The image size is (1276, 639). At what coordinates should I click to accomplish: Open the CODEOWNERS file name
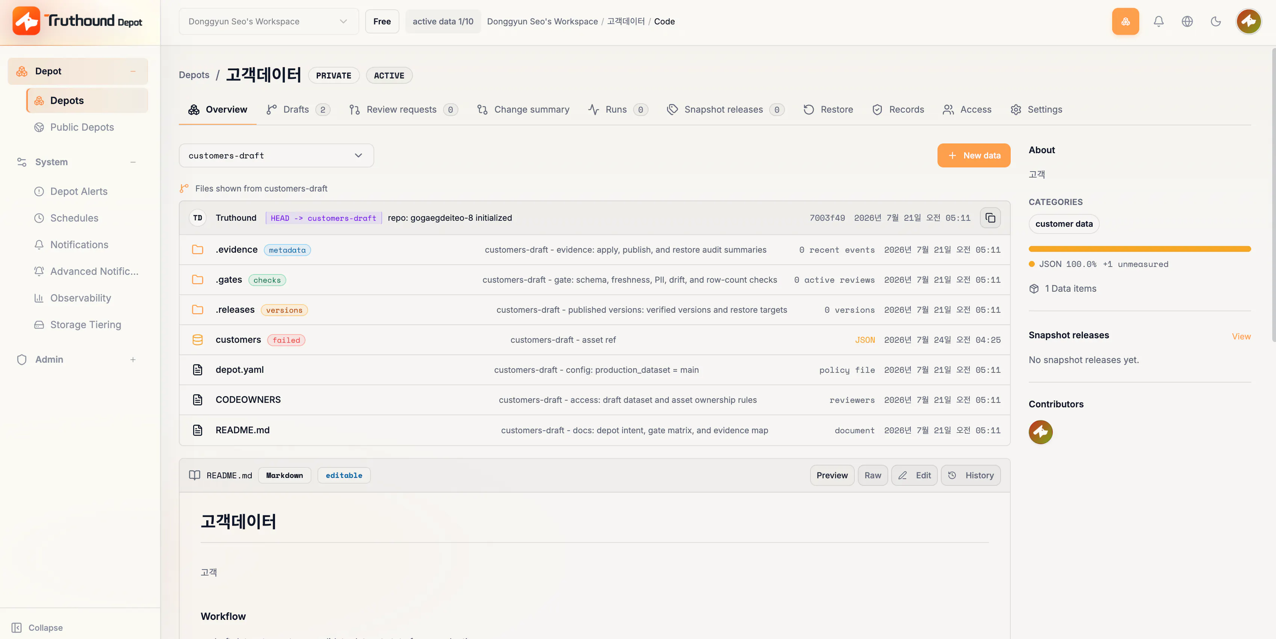[248, 400]
